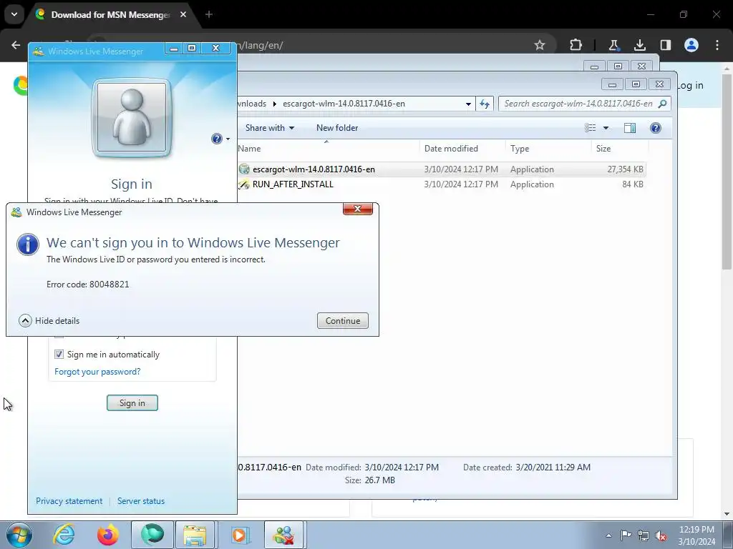Click the Sign in button in Messenger
The image size is (733, 549).
tap(132, 403)
